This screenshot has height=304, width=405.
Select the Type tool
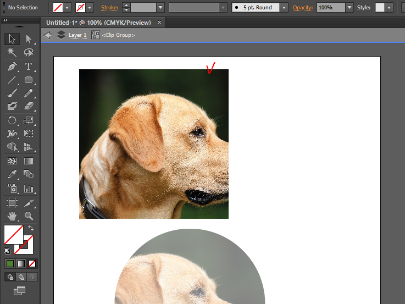[29, 67]
